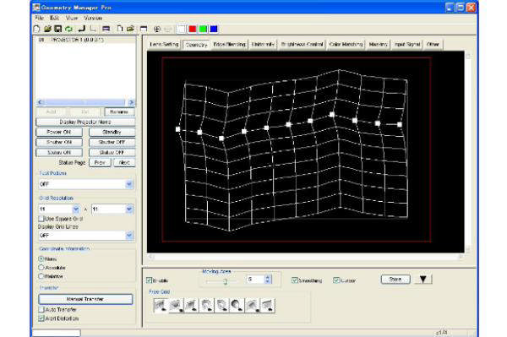Screen dimensions: 507x337
Task: Click the leftmost white grid control point
Action: [x=177, y=129]
